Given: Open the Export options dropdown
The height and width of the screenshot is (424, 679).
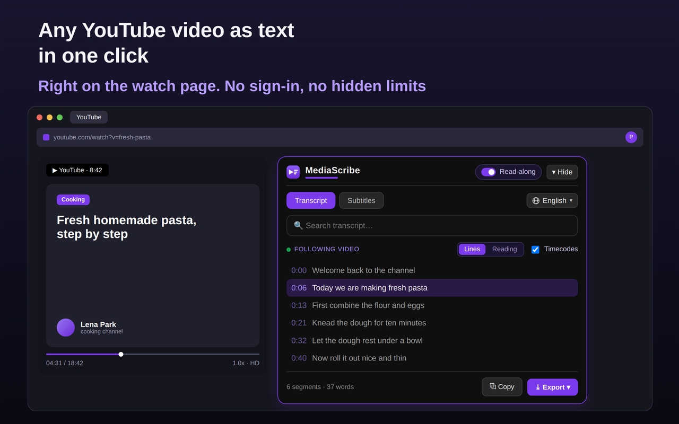Looking at the screenshot, I should click(x=553, y=387).
